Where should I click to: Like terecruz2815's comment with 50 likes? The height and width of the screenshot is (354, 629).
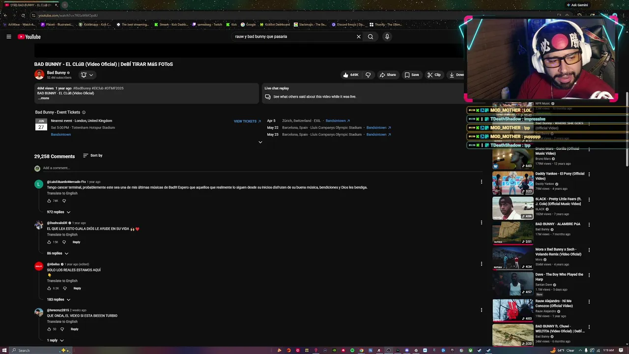pyautogui.click(x=49, y=329)
